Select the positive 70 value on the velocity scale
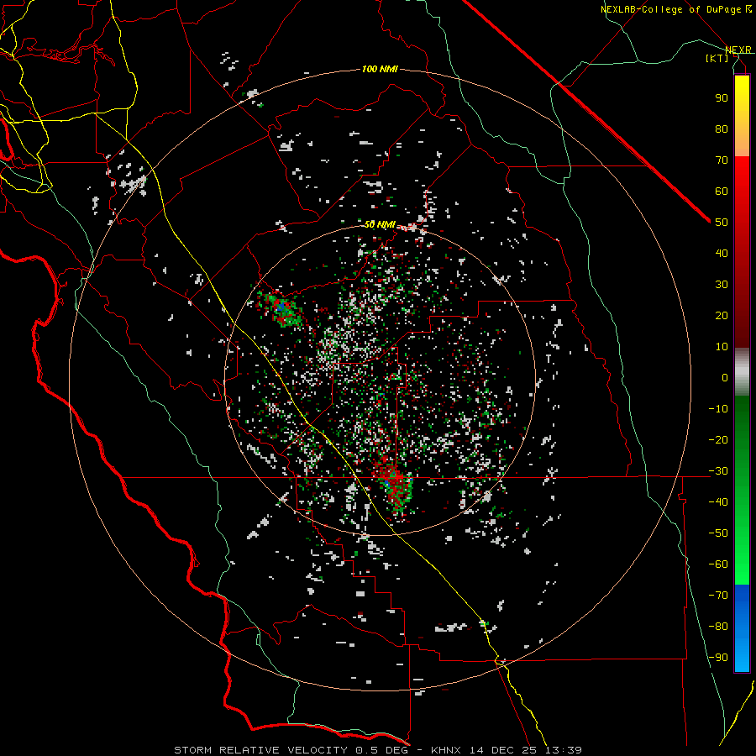Screen dimensions: 756x756 click(722, 160)
